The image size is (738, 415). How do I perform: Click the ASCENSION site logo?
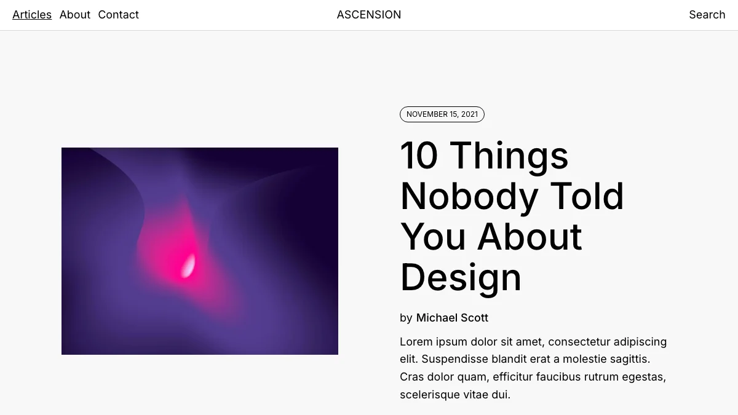click(369, 15)
